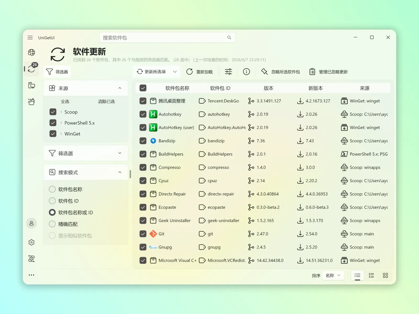419x314 pixels.
Task: Open the 名称 sort order dropdown
Action: pos(333,275)
